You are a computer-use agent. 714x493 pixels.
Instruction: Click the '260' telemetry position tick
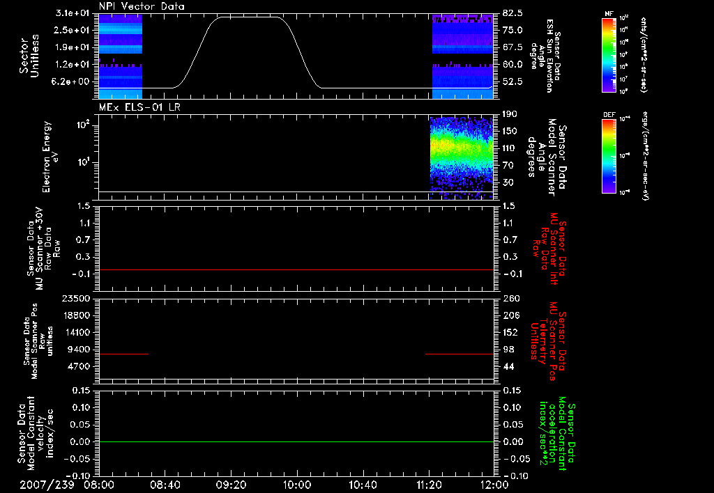coord(510,298)
